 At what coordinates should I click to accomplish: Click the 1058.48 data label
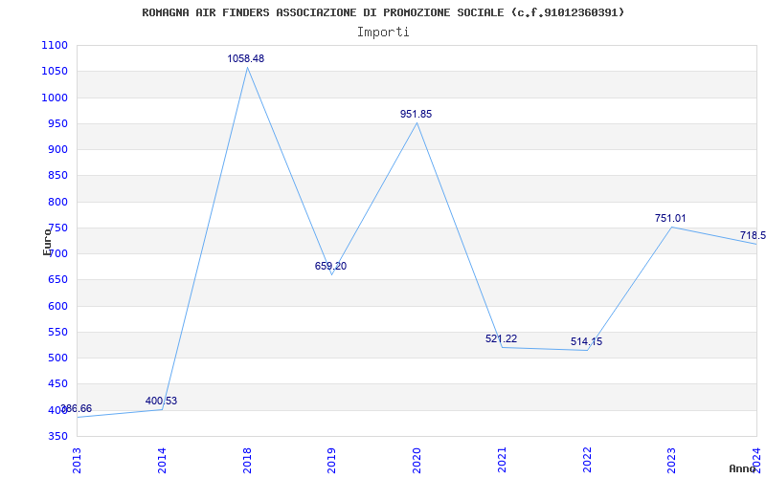(246, 58)
